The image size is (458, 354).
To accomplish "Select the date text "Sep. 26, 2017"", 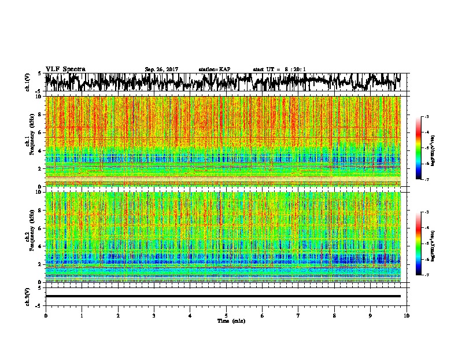I will tap(161, 69).
